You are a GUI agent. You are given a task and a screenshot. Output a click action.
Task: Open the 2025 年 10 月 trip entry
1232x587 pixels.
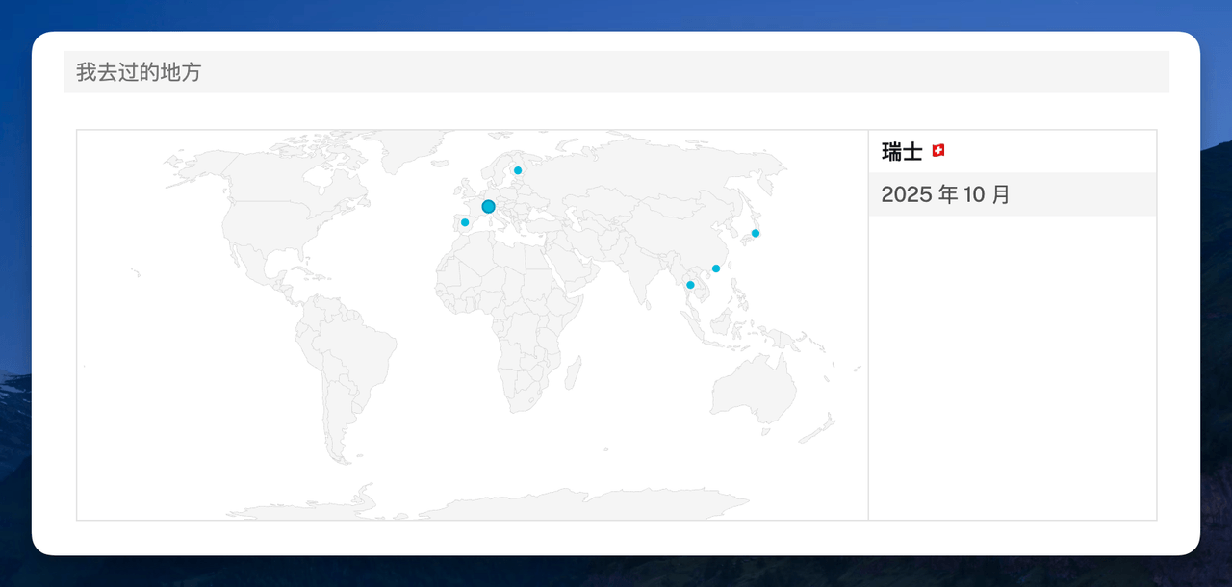point(946,194)
